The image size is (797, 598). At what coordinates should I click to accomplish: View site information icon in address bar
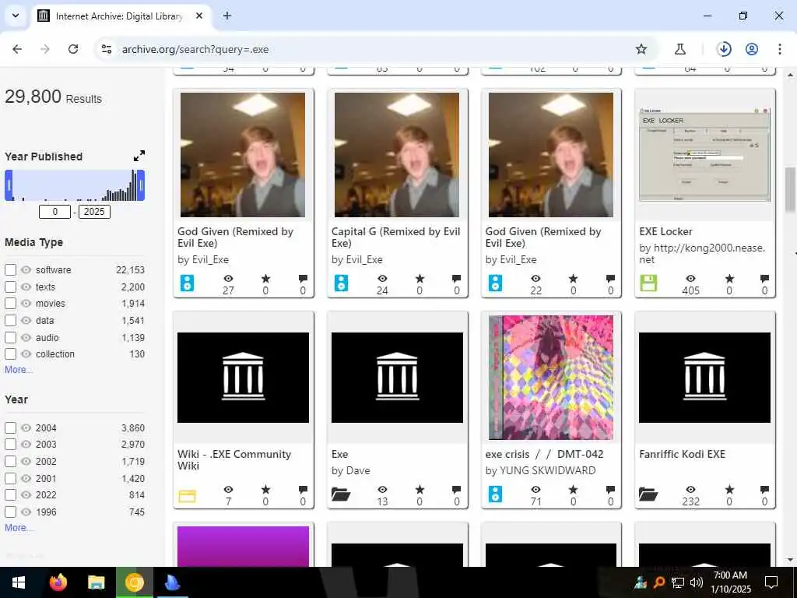pos(106,49)
